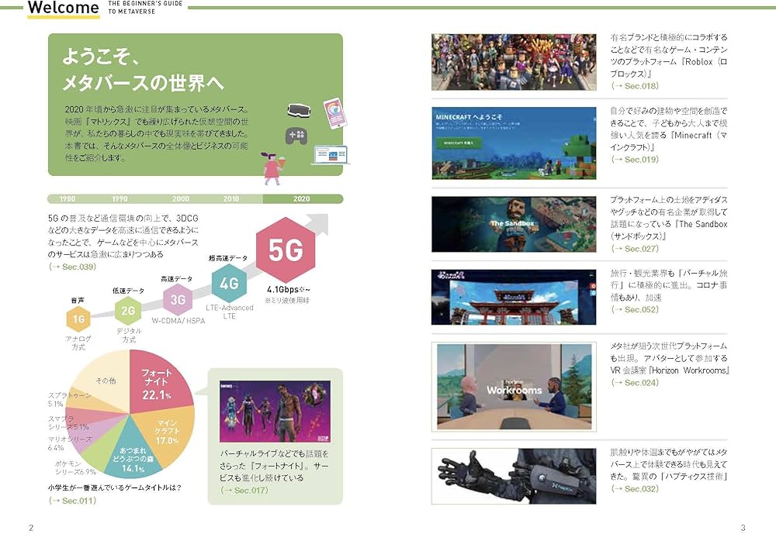Image resolution: width=776 pixels, height=534 pixels.
Task: Click the 小学生が一番遊んでいるゲームタイトルは? caption
Action: point(114,487)
